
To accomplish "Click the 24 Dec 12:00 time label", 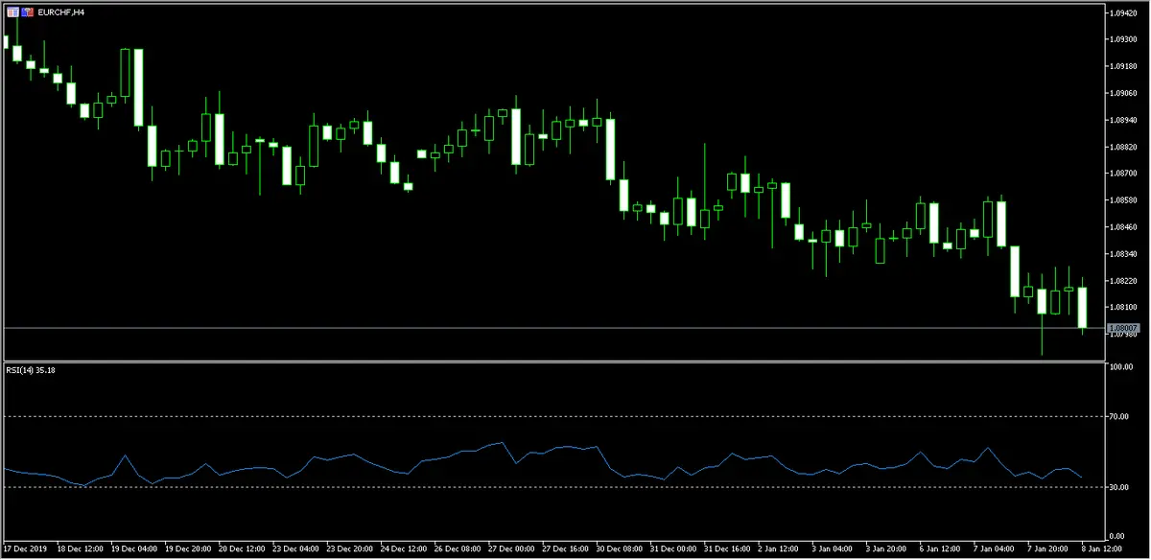I will [402, 549].
